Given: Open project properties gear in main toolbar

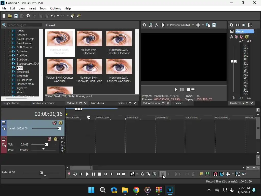Looking at the screenshot, I should pos(28,16).
